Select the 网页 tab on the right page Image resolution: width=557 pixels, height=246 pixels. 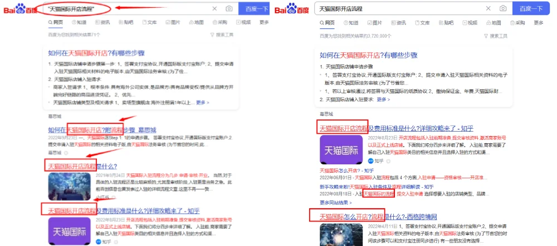coord(327,23)
